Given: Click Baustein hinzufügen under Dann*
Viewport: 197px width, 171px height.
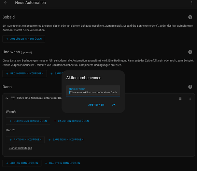Looking at the screenshot, I should [x=66, y=140].
